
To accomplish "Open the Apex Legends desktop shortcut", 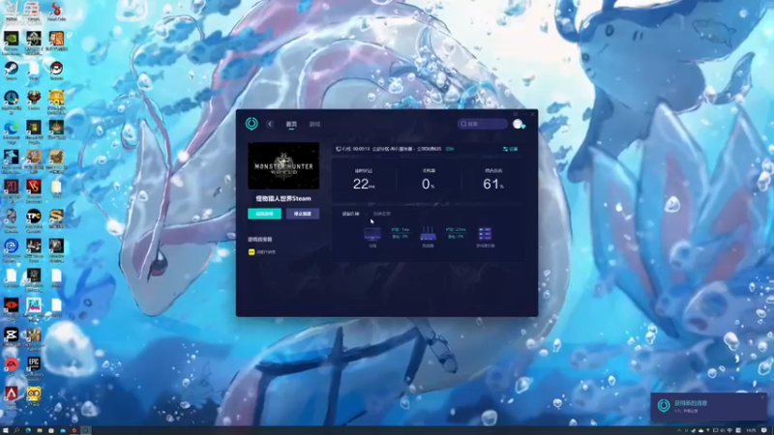I will (x=11, y=395).
